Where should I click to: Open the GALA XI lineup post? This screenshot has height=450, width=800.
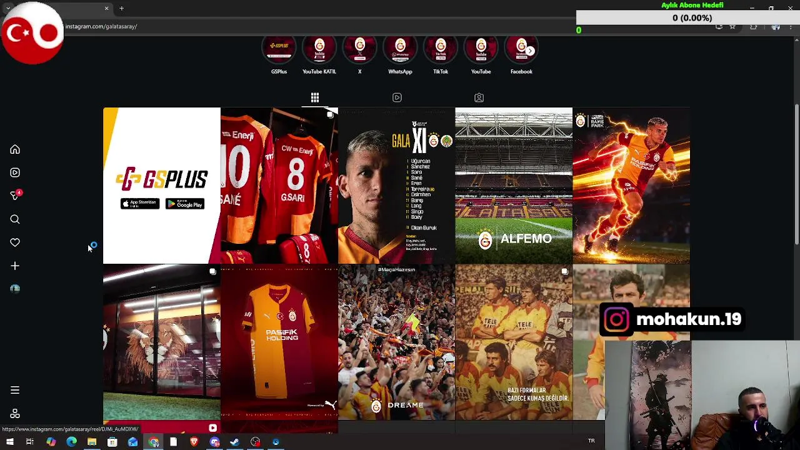[x=396, y=186]
